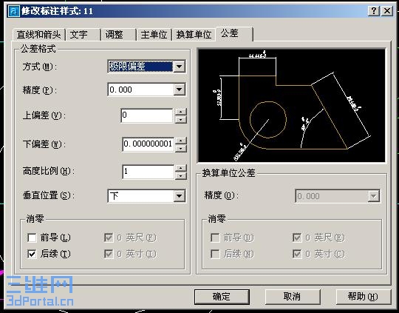Image resolution: width=399 pixels, height=313 pixels.
Task: Click the title bar help question mark button
Action: tap(374, 11)
